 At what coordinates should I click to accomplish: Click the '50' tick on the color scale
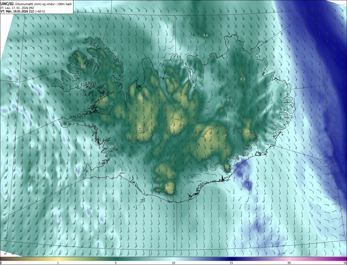click(x=345, y=263)
